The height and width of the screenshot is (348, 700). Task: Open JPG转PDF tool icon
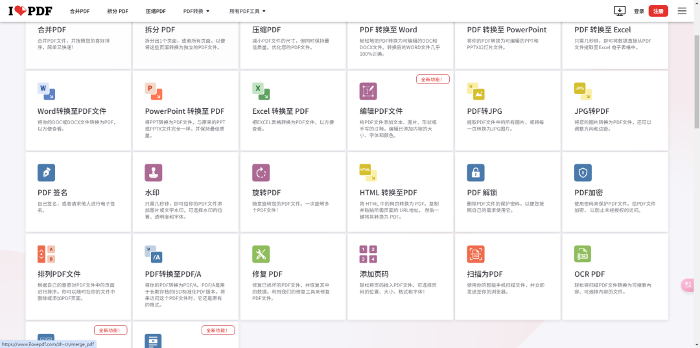click(x=583, y=91)
